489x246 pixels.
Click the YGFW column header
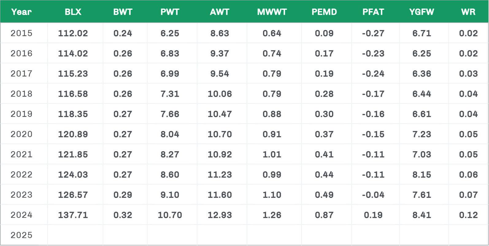422,12
